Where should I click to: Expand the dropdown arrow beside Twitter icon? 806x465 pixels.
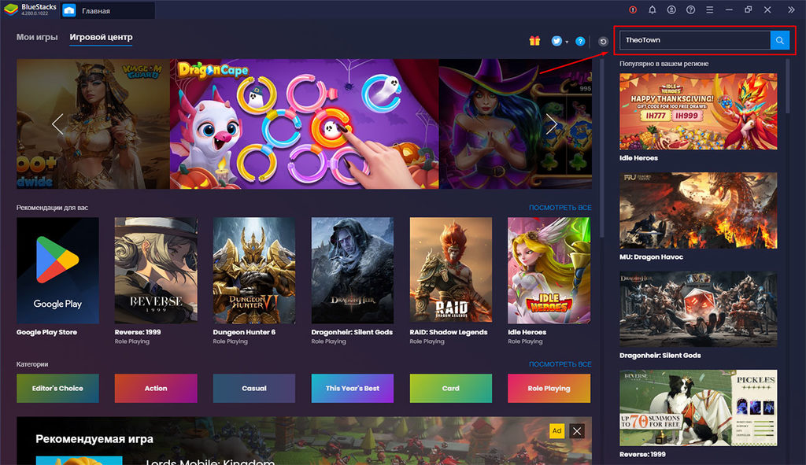point(567,42)
